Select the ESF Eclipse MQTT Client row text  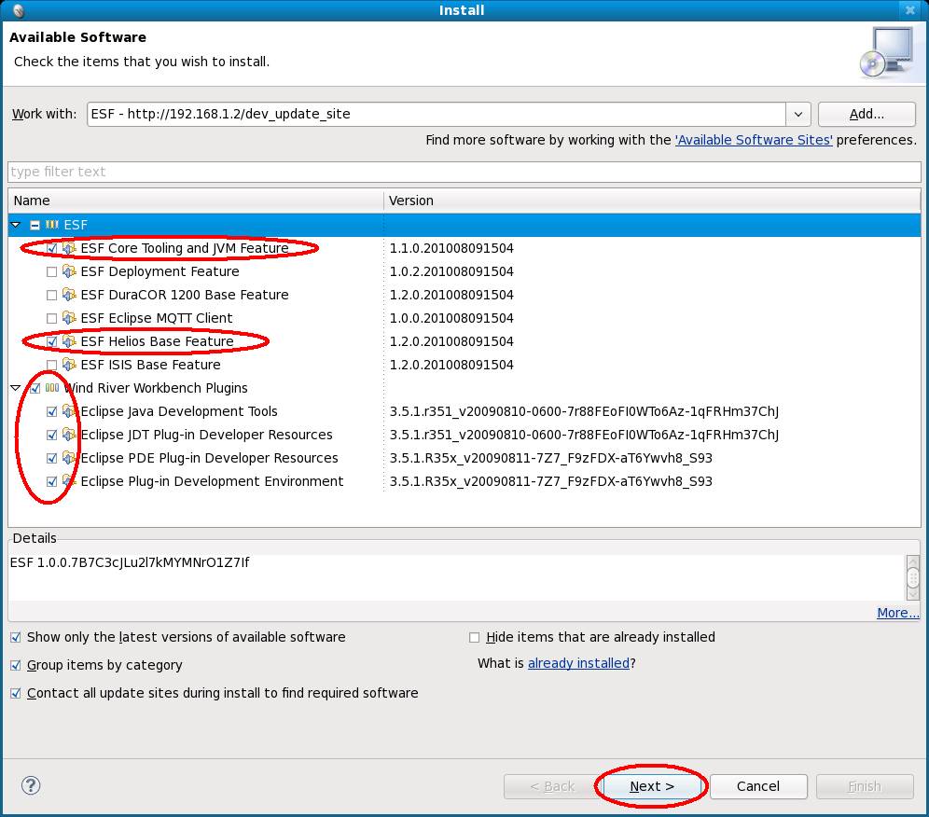pyautogui.click(x=157, y=318)
